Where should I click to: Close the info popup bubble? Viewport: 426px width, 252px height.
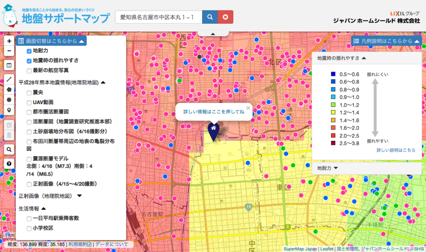[x=248, y=108]
